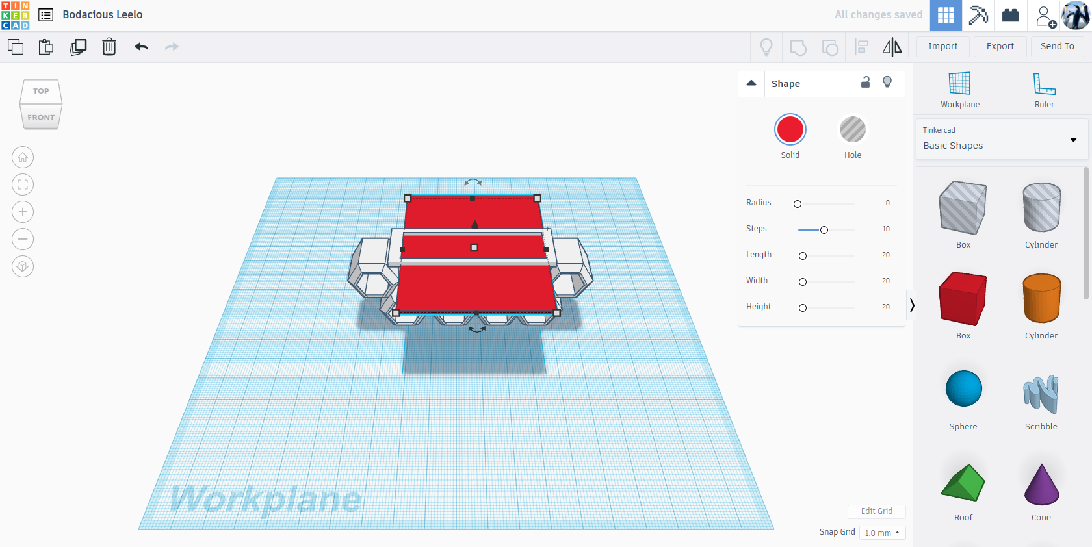Select the TOP face of view cube
This screenshot has width=1092, height=547.
point(41,91)
